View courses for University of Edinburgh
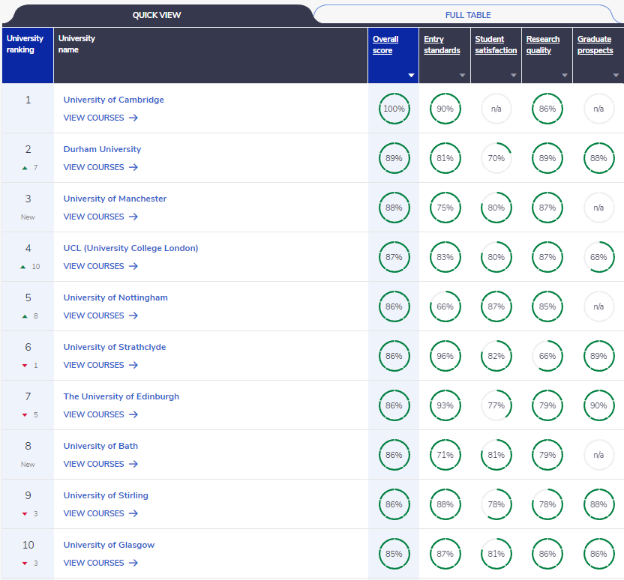This screenshot has height=580, width=624. coord(100,414)
